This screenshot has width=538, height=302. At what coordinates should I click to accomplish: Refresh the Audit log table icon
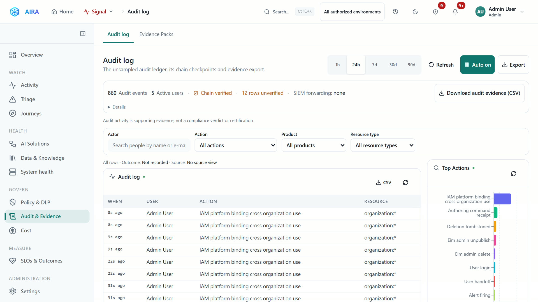click(405, 183)
